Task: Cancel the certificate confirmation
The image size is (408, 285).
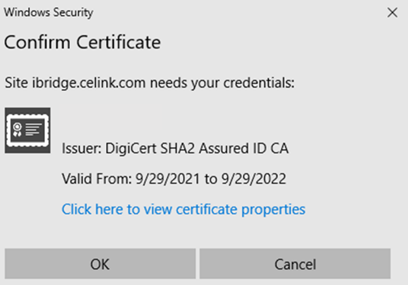Action: (295, 264)
